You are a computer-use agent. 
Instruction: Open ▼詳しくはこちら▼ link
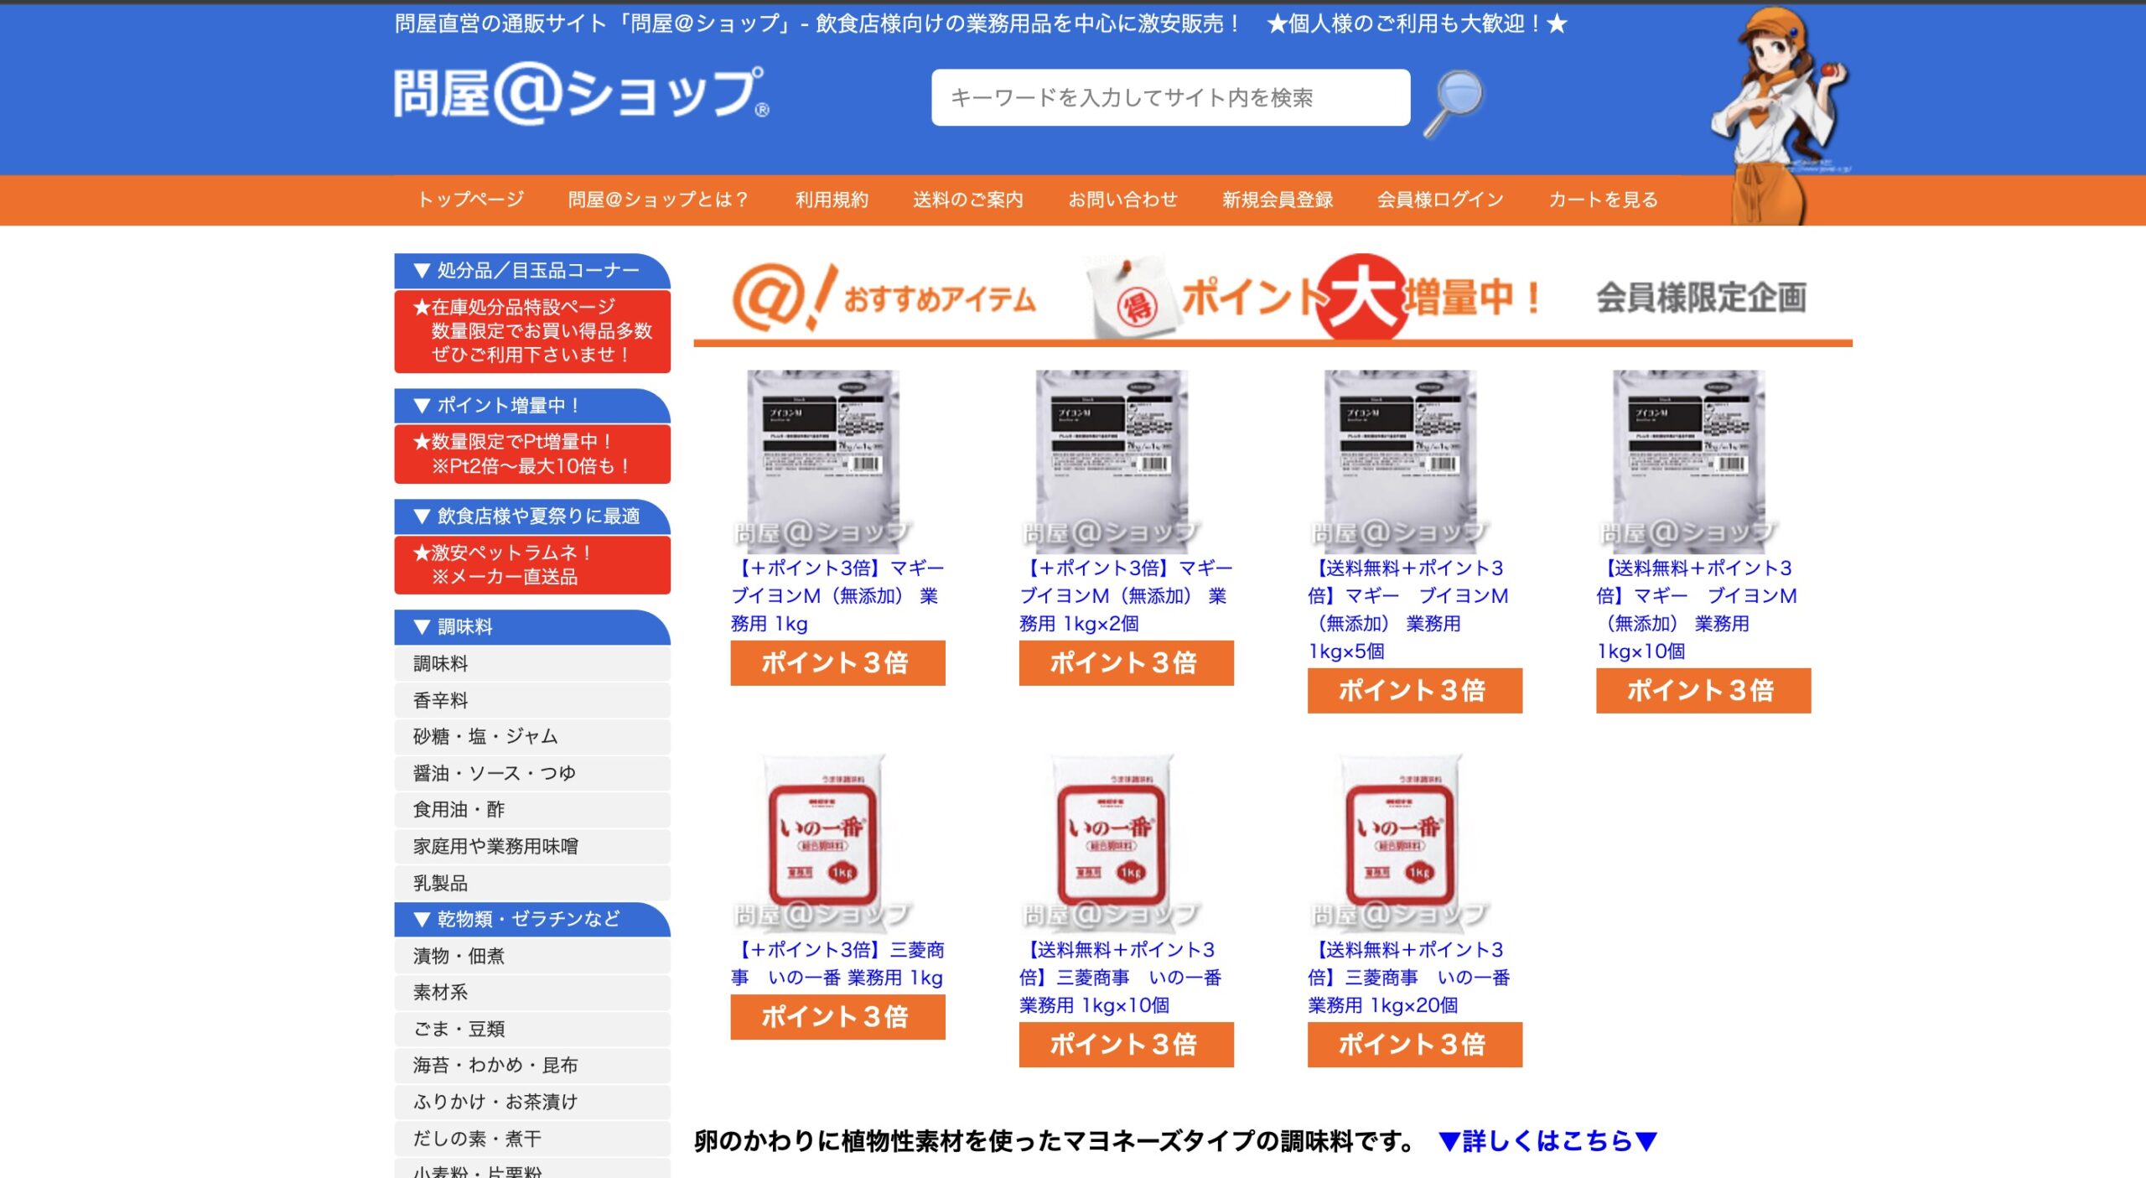click(1547, 1140)
